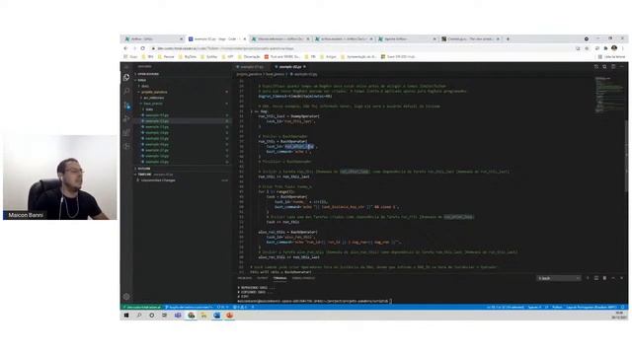Expand the OUTLINE section

tap(183, 169)
